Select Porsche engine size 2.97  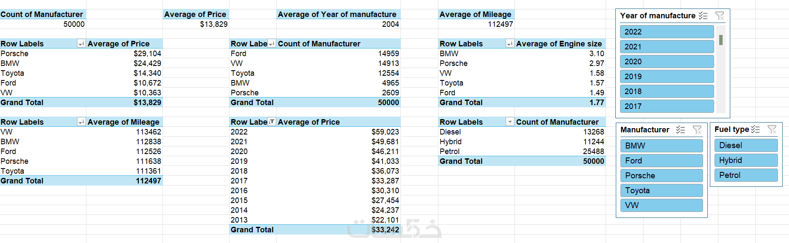point(560,63)
